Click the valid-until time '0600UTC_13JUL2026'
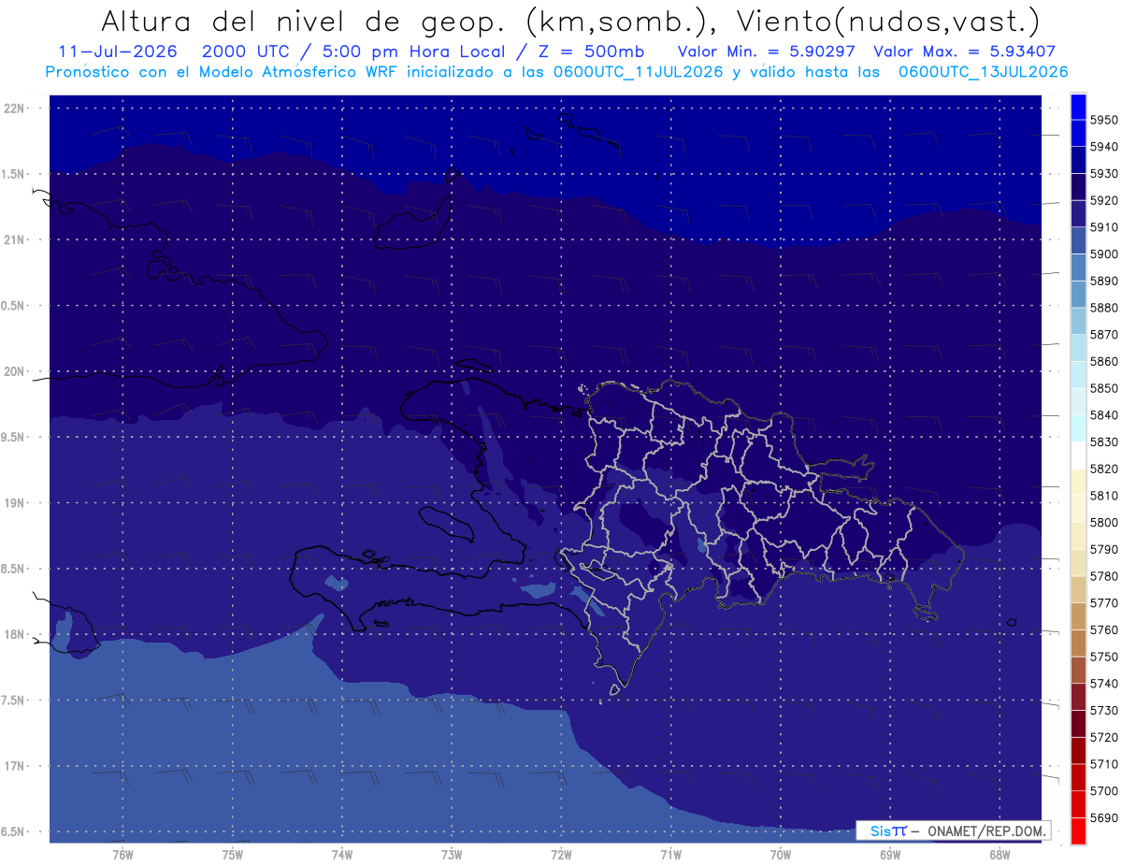 [984, 71]
